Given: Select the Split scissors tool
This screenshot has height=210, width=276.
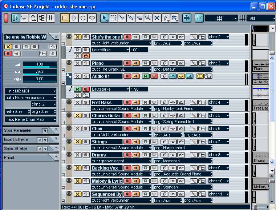Looking at the screenshot, I should 122,18.
